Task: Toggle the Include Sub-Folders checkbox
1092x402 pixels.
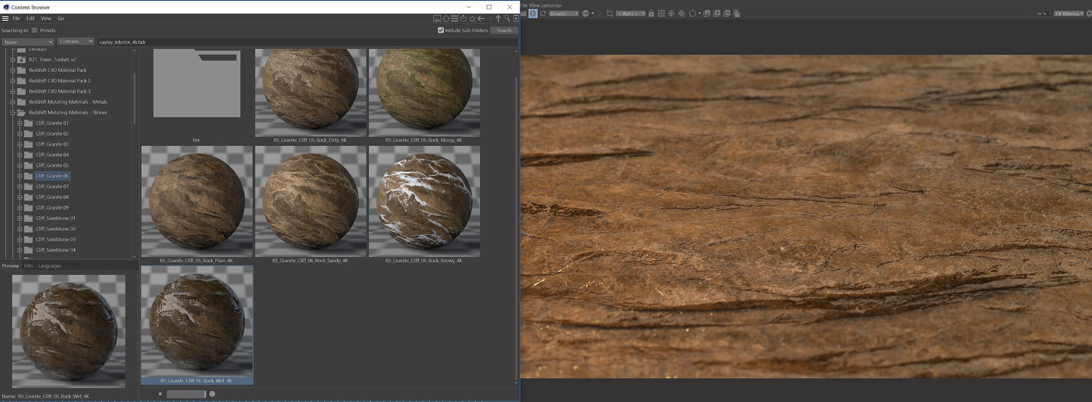Action: [441, 30]
